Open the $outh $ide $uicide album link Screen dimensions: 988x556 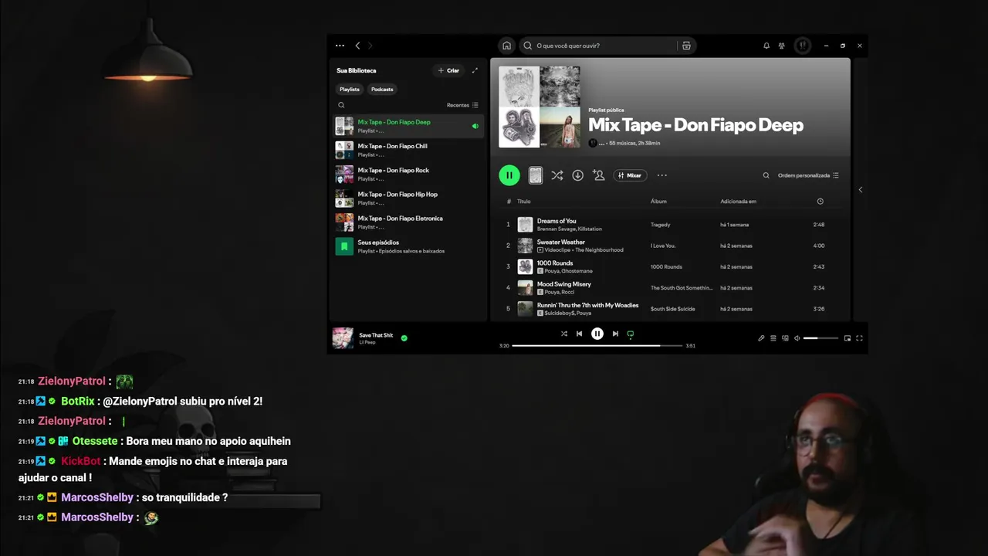[672, 309]
